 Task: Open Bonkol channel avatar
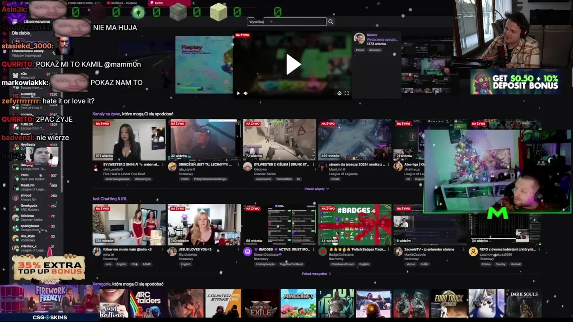tap(359, 38)
